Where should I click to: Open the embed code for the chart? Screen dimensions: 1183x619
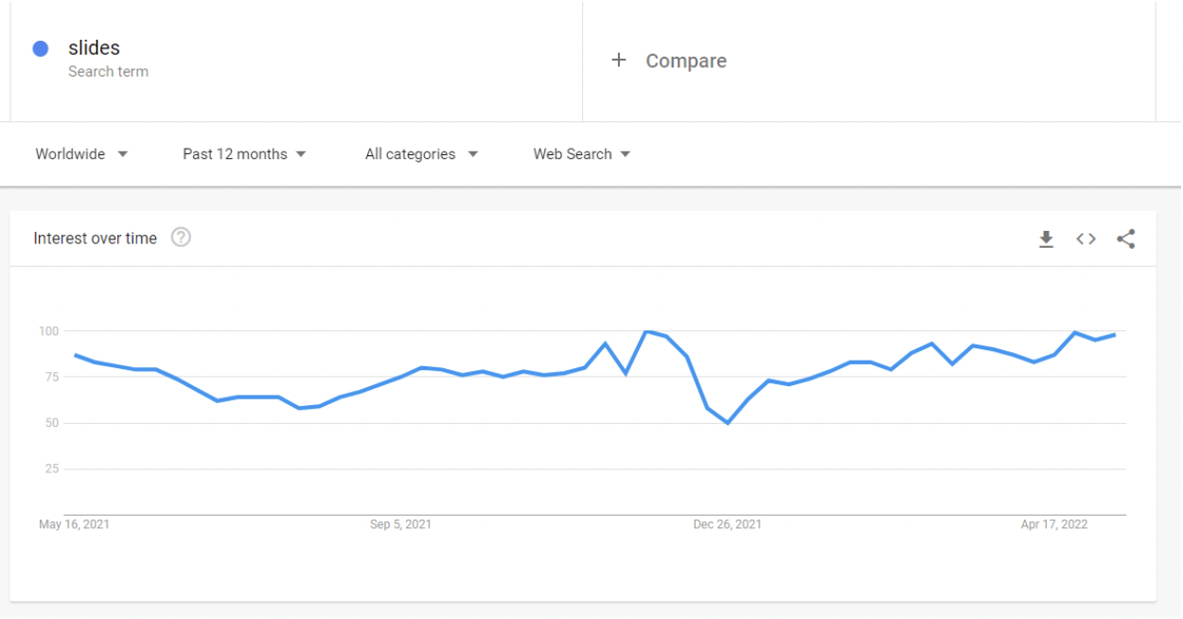pos(1086,239)
